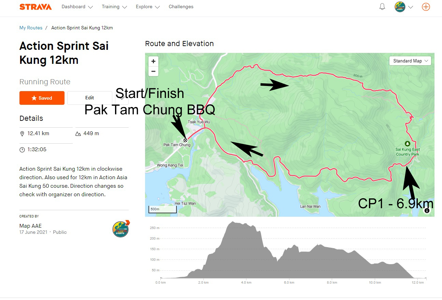This screenshot has height=300, width=442.
Task: Zoom out on the route map
Action: click(154, 71)
